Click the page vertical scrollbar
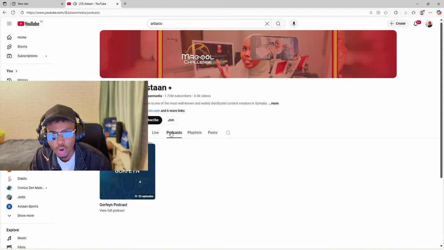The height and width of the screenshot is (250, 444). [441, 101]
